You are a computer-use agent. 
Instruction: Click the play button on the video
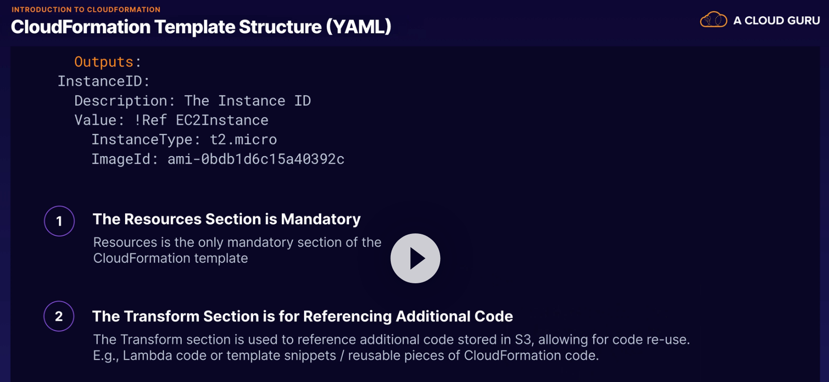click(415, 258)
